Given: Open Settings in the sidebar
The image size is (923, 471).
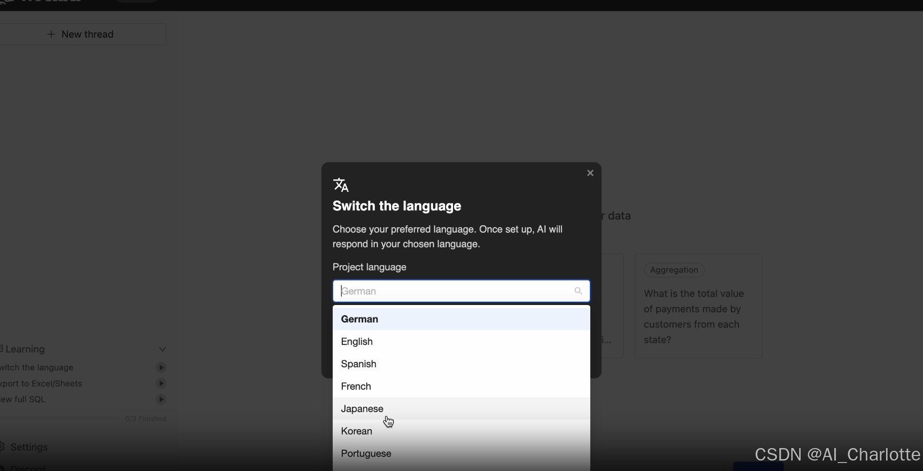Looking at the screenshot, I should [x=24, y=447].
